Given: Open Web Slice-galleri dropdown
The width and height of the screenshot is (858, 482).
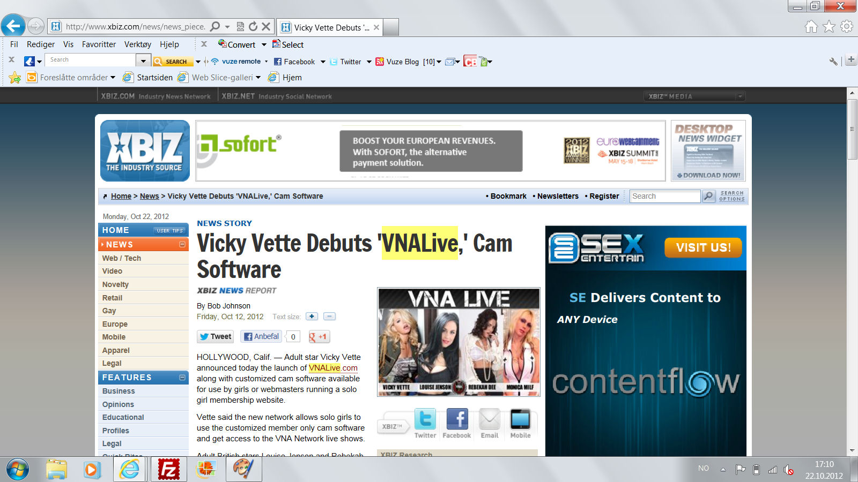Looking at the screenshot, I should pos(219,78).
